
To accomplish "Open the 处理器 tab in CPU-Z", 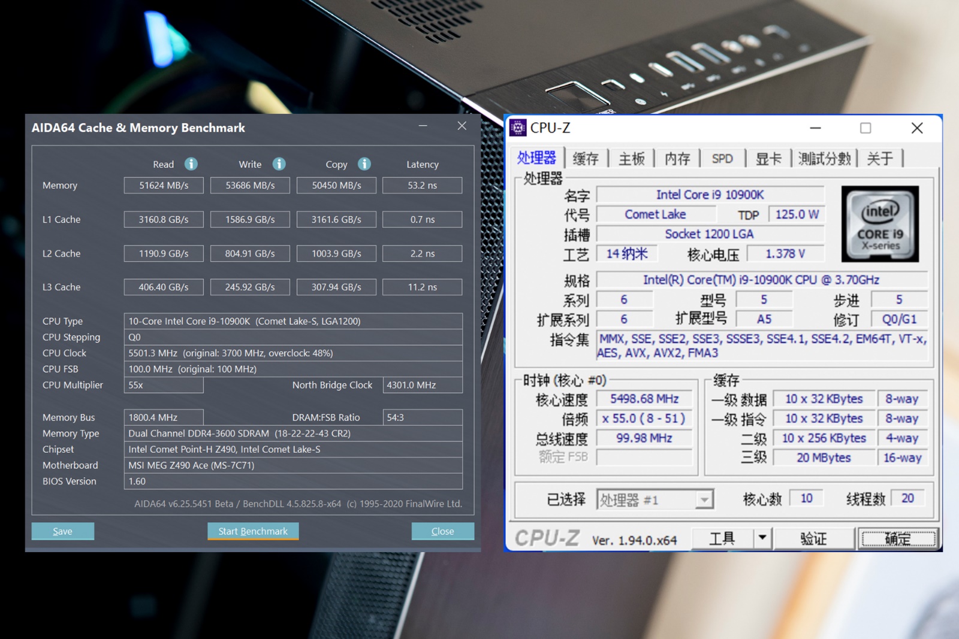I will pos(536,158).
